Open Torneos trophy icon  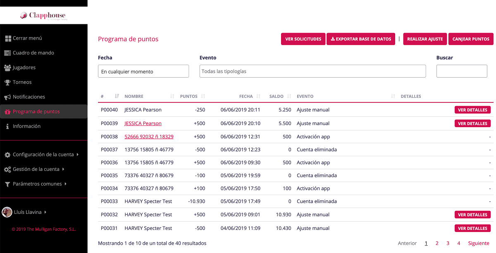tap(7, 82)
